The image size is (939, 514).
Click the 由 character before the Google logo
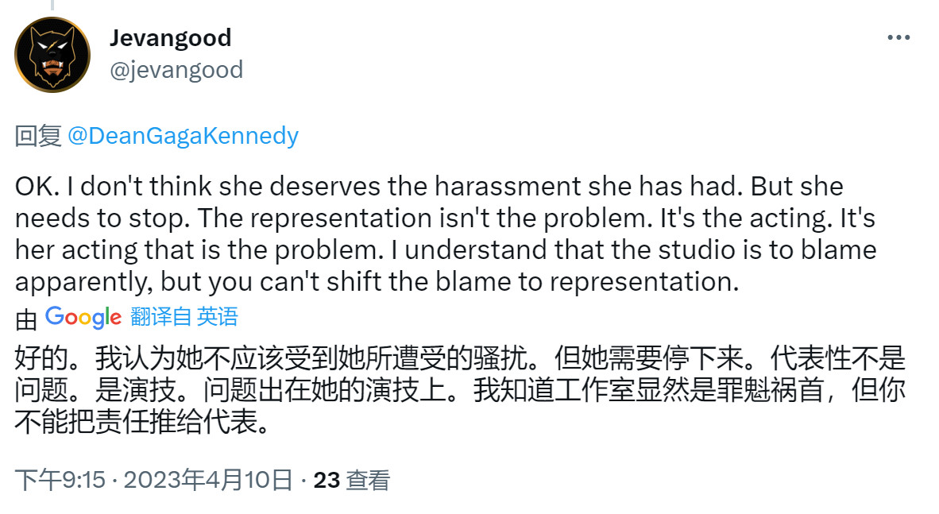26,319
